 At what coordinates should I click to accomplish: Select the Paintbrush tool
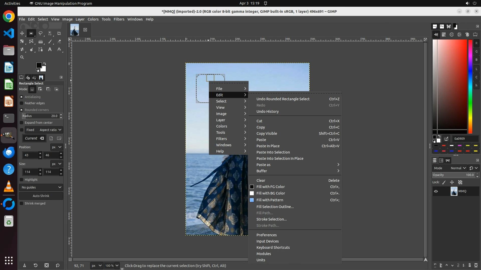[50, 41]
